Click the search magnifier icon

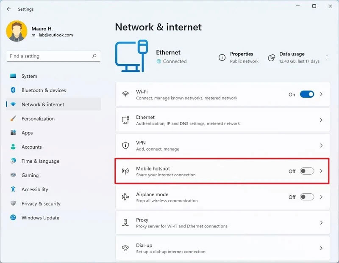94,56
